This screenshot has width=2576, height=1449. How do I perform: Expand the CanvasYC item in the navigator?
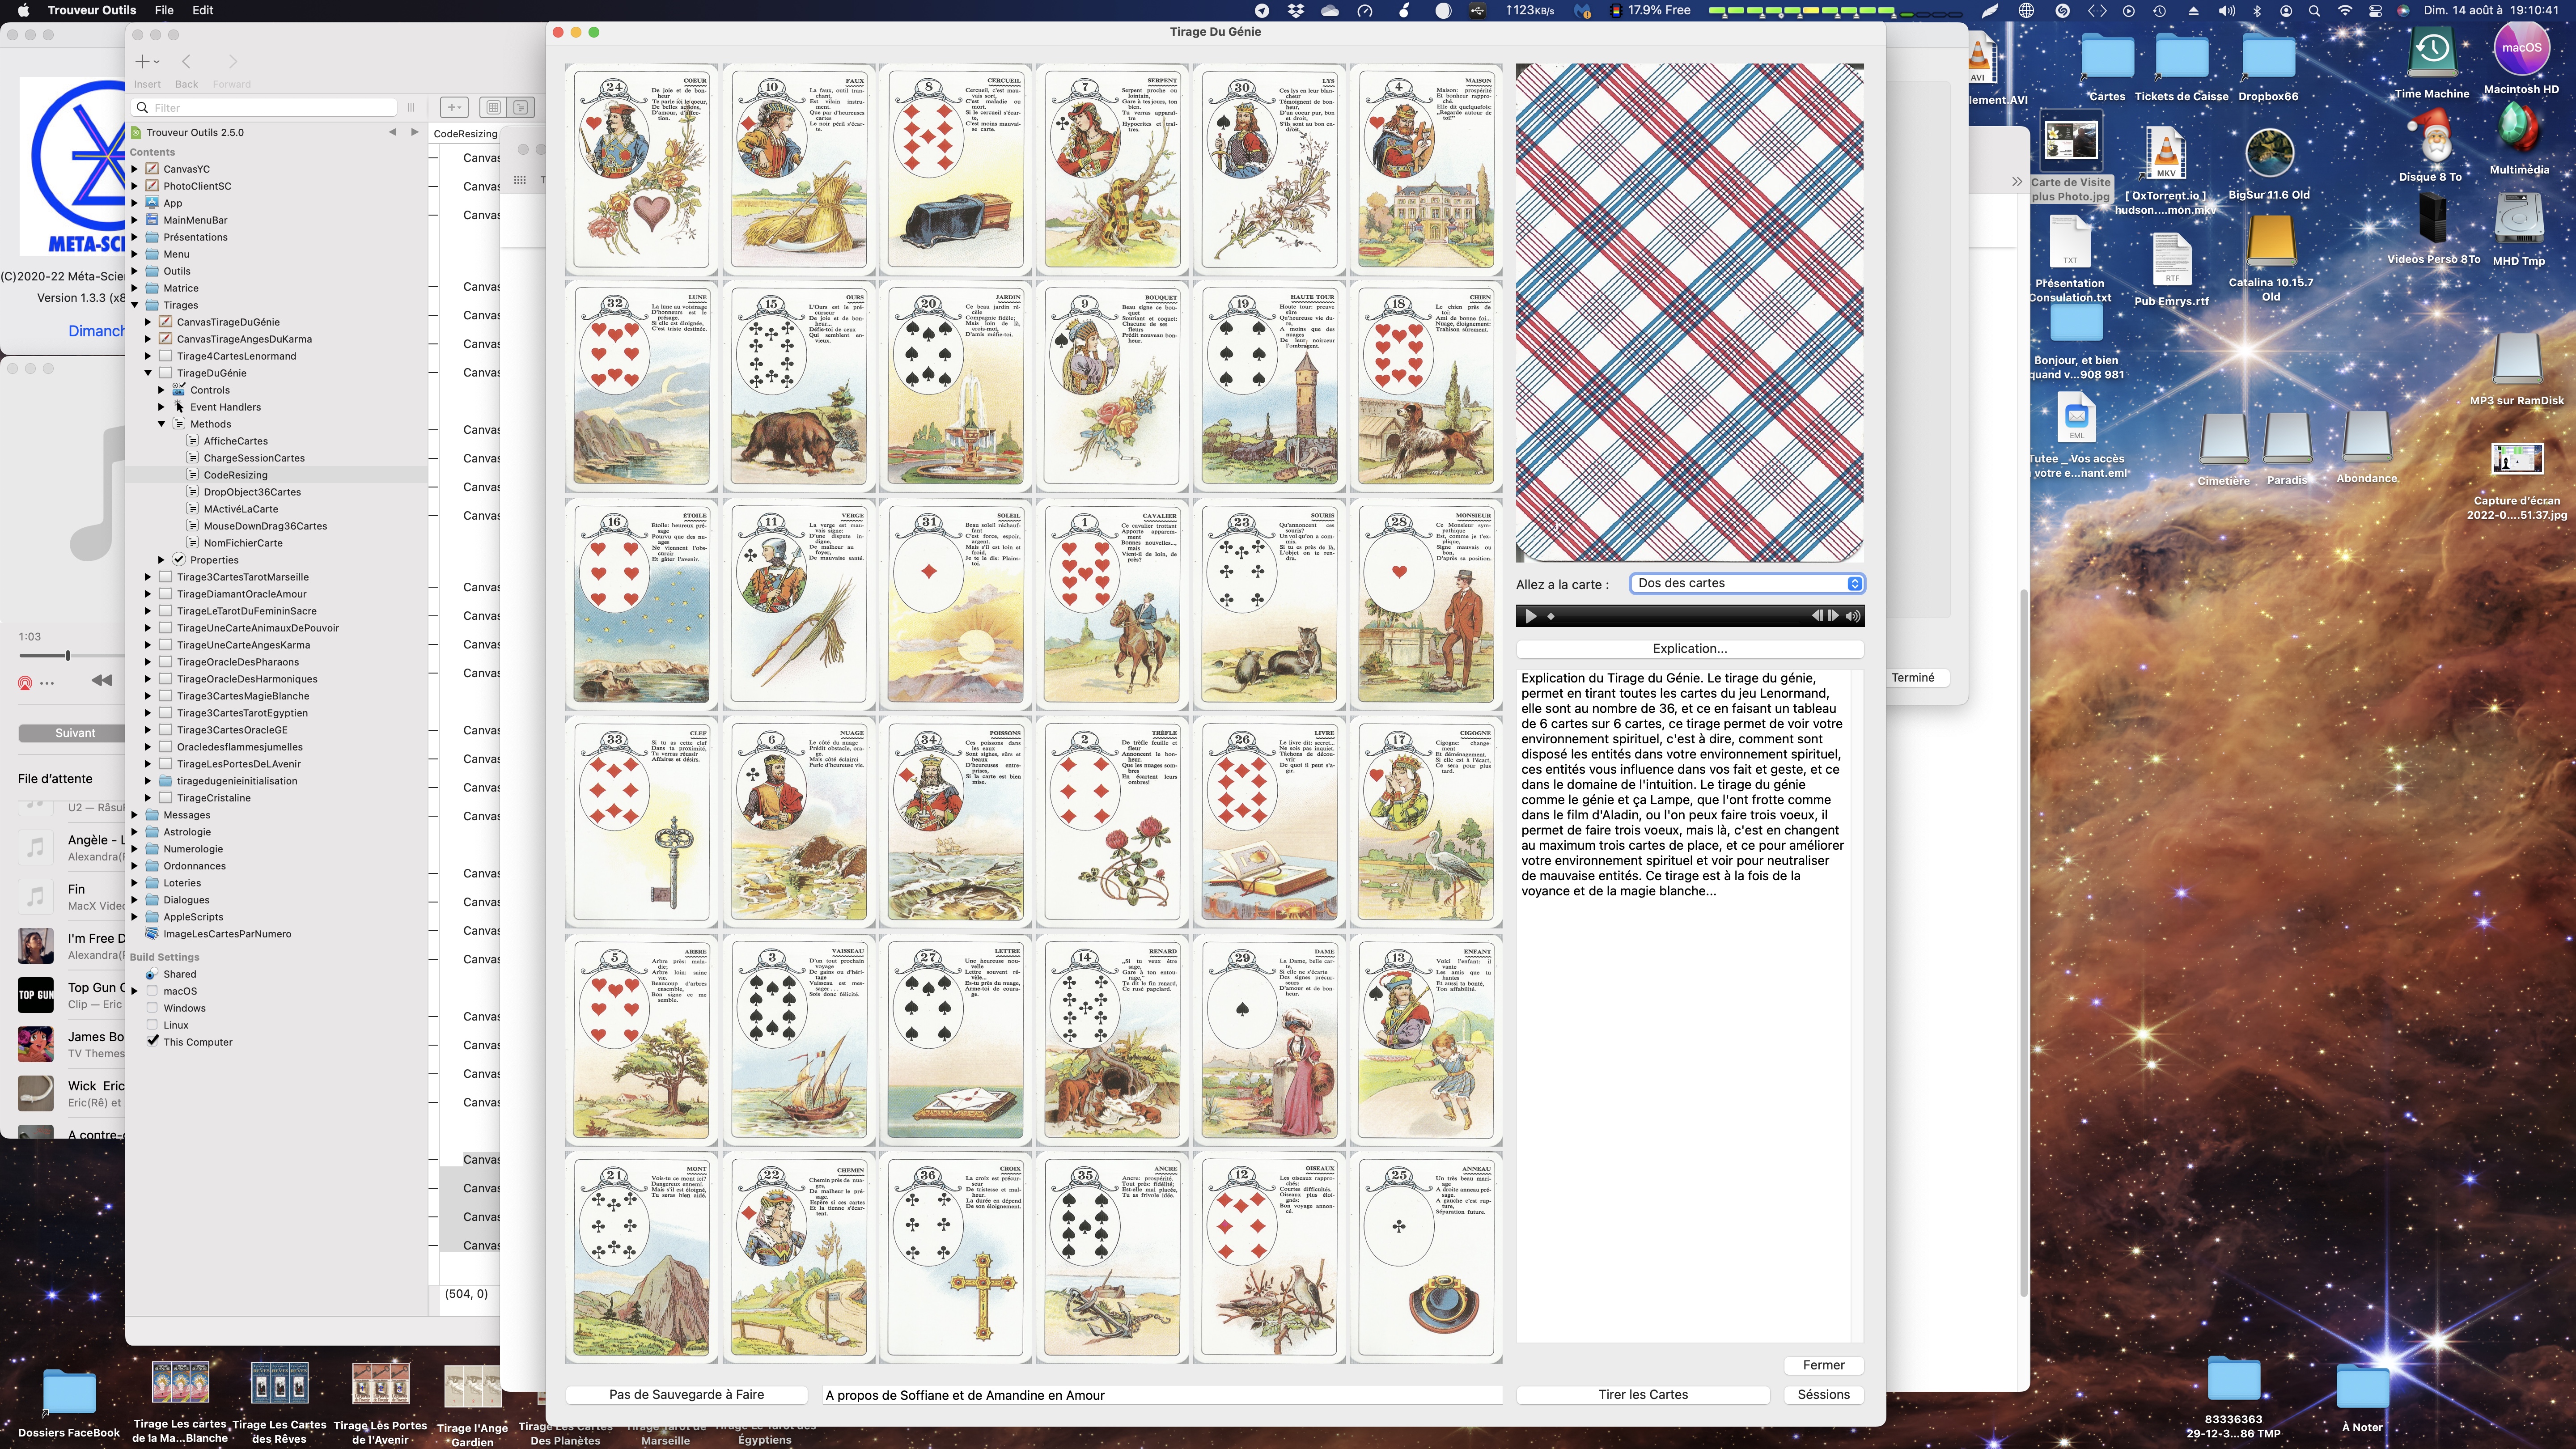(x=135, y=169)
